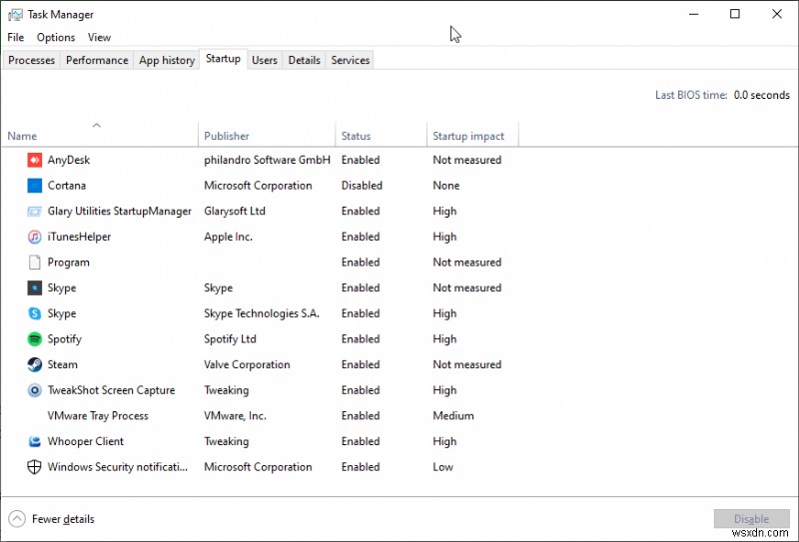Click the Glary Utilities StartupManager icon

34,211
